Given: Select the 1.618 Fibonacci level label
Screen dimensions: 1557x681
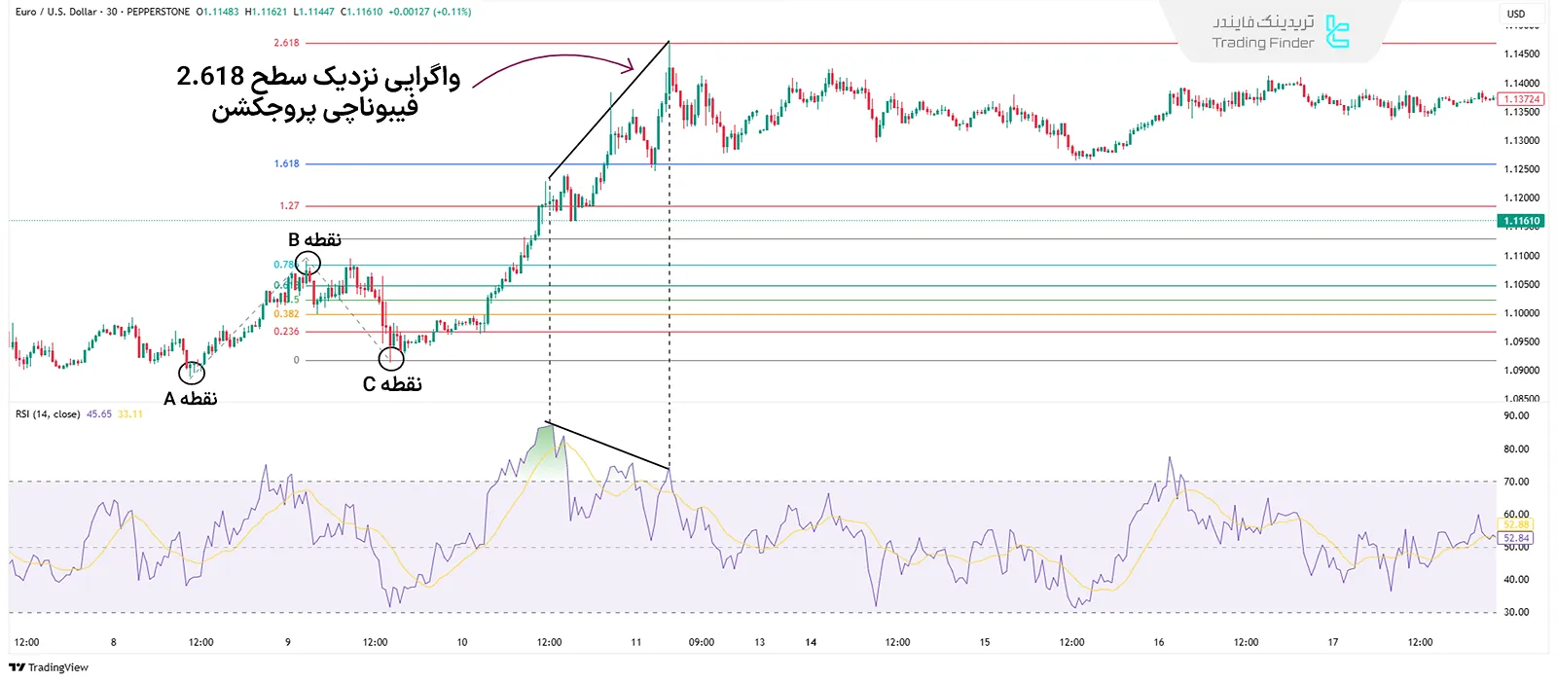Looking at the screenshot, I should [286, 163].
